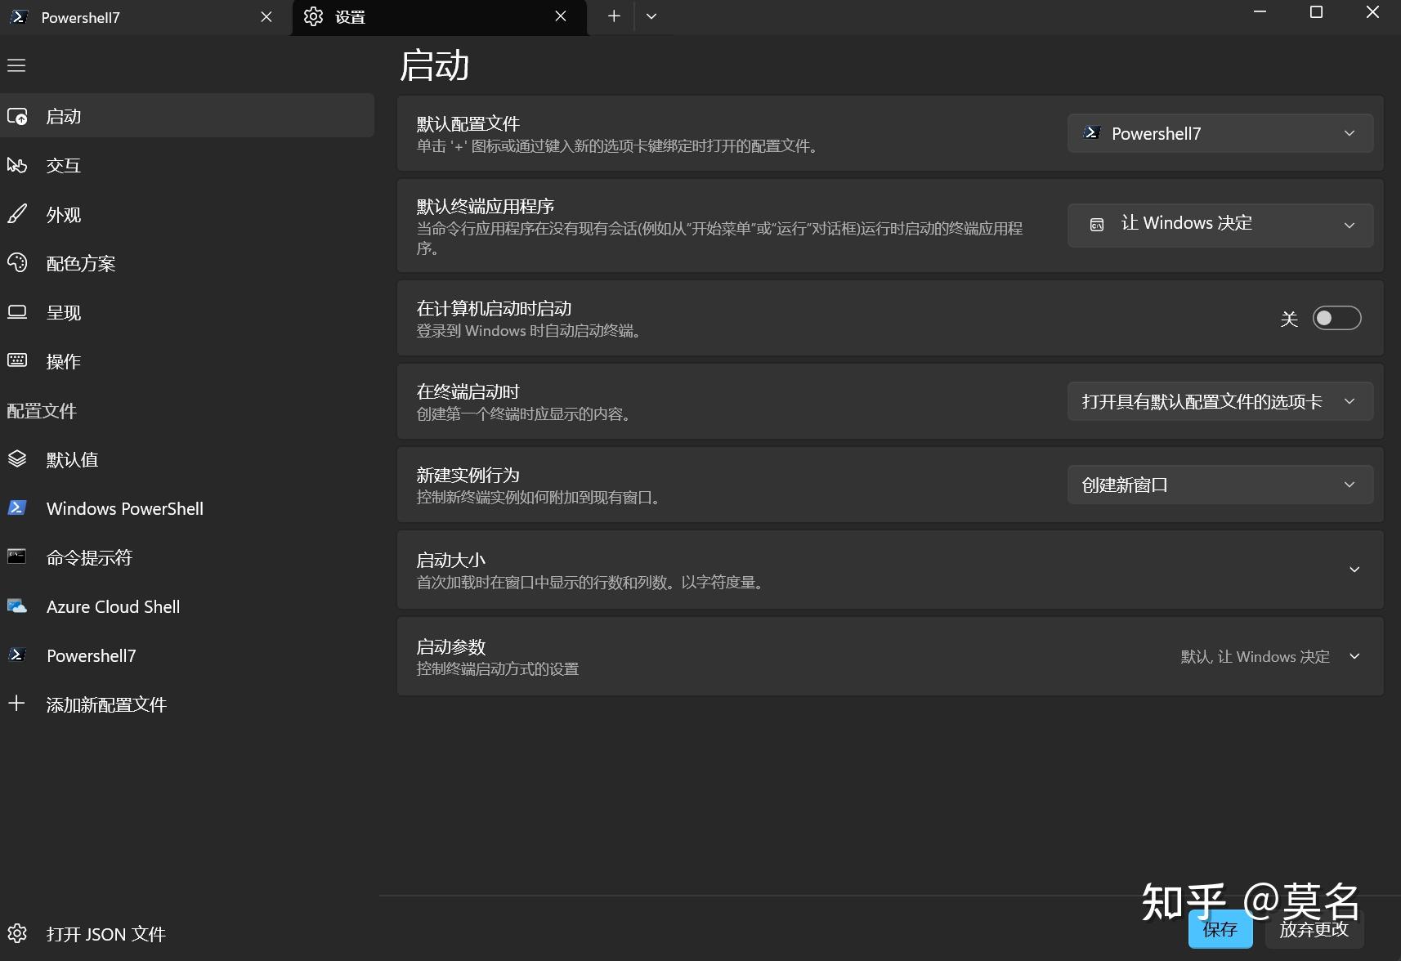The height and width of the screenshot is (961, 1401).
Task: Open the 新建实例行为 dropdown
Action: tap(1220, 484)
